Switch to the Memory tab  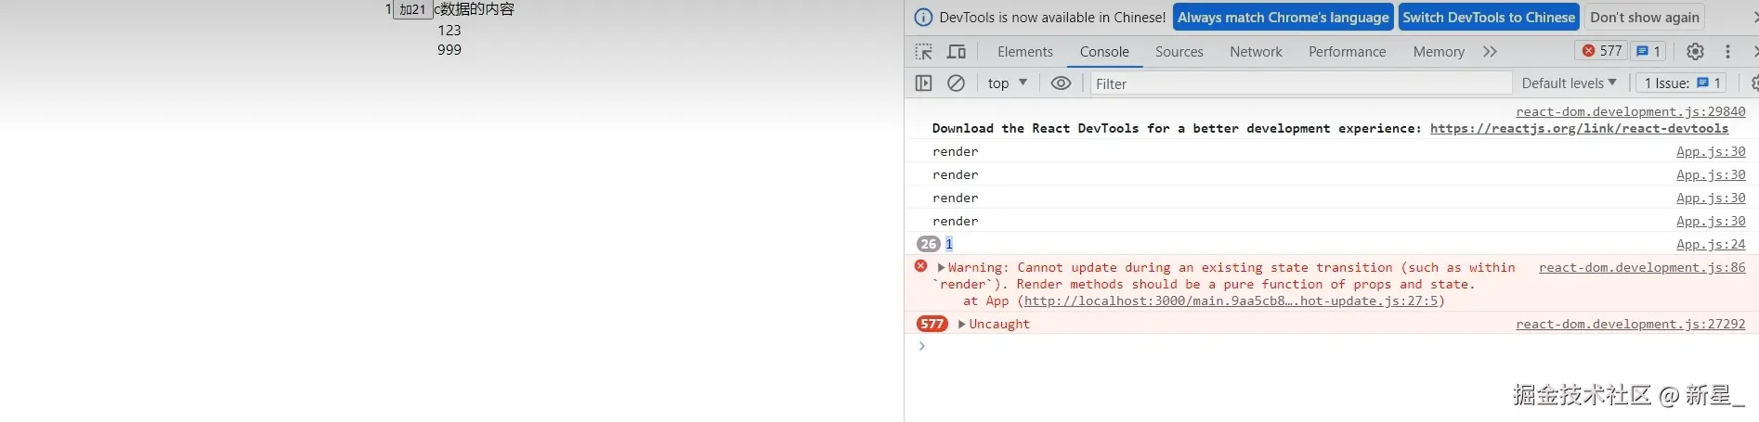(1439, 52)
